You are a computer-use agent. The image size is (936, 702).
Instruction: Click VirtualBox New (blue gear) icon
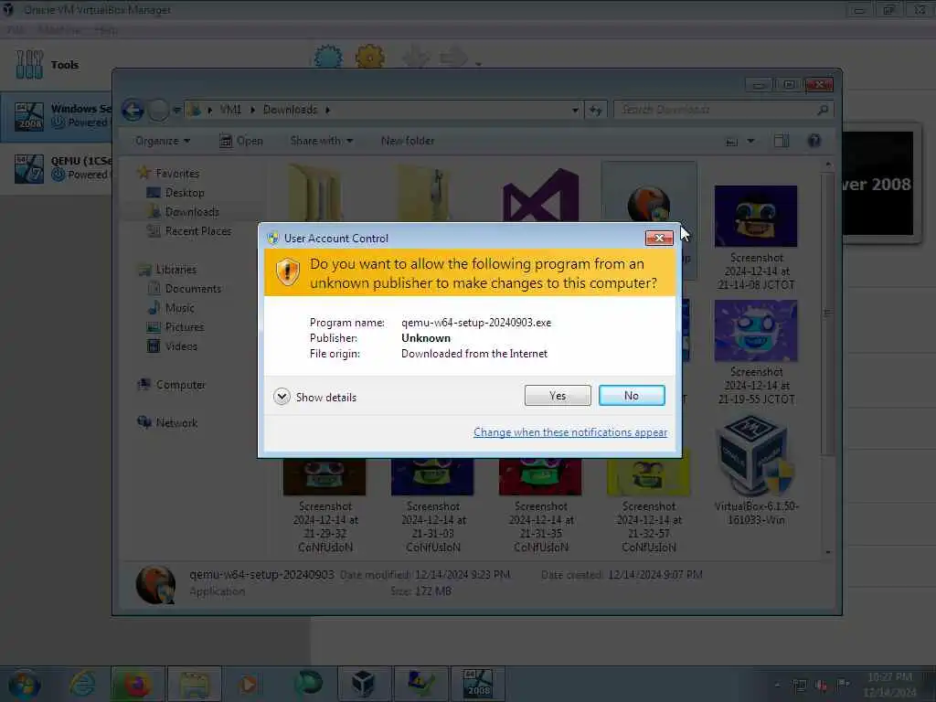coord(328,58)
